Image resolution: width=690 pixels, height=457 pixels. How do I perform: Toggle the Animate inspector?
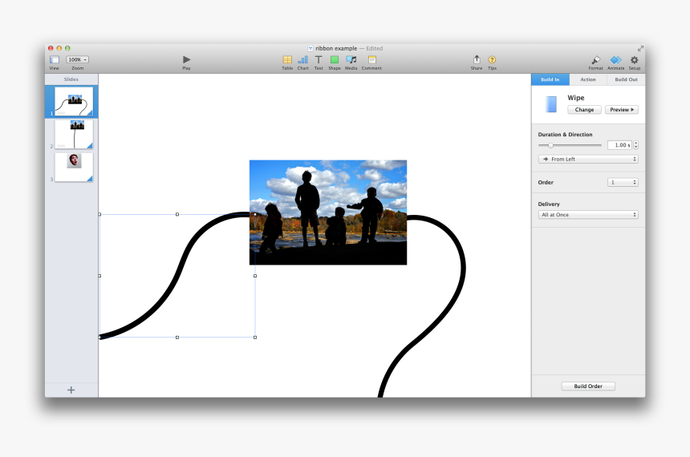coord(615,60)
